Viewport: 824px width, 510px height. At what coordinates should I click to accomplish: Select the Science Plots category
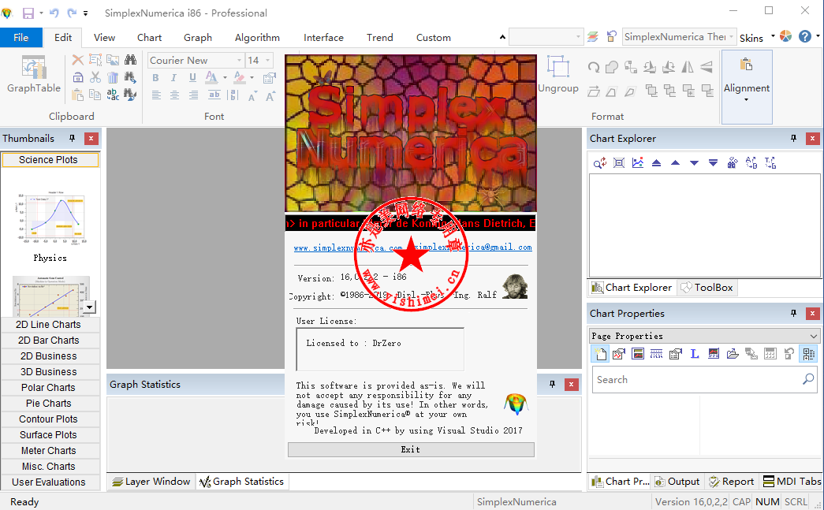click(48, 160)
